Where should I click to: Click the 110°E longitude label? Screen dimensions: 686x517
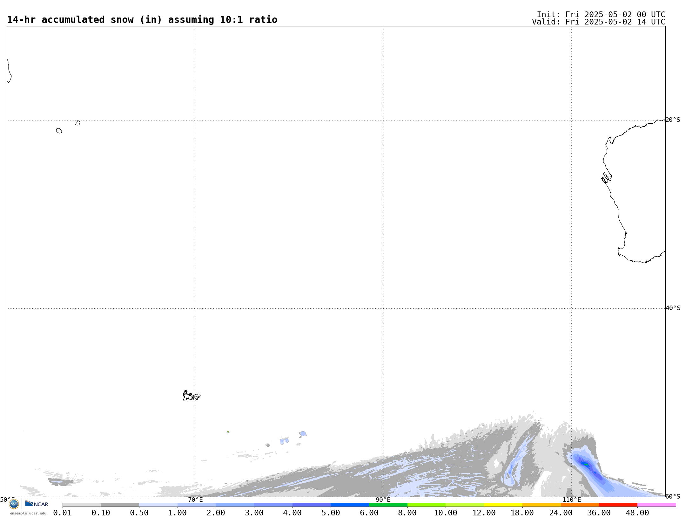click(x=572, y=500)
